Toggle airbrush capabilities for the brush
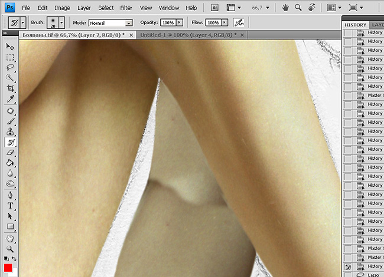The image size is (384, 277). pos(239,23)
